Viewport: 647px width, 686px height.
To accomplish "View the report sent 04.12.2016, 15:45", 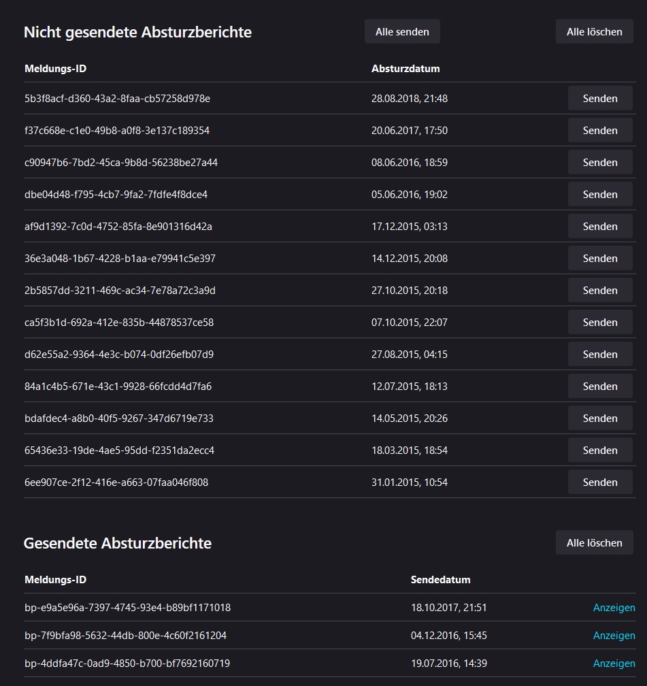I will coord(614,636).
